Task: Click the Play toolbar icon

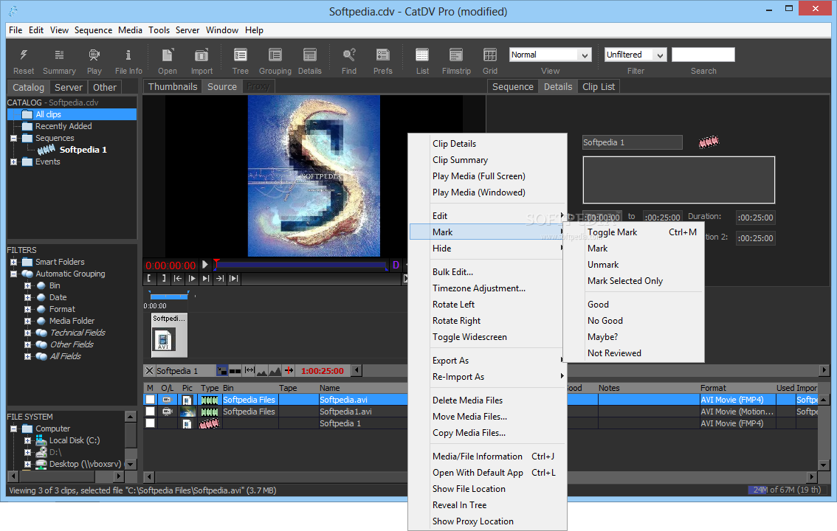Action: (x=94, y=55)
